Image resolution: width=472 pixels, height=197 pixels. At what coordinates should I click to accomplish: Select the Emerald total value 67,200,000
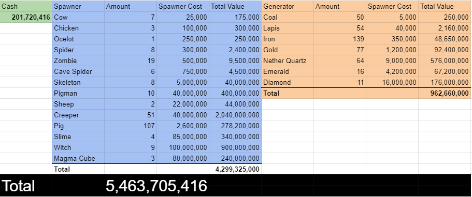(445, 71)
